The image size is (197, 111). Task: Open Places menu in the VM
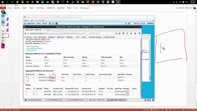pos(38,23)
